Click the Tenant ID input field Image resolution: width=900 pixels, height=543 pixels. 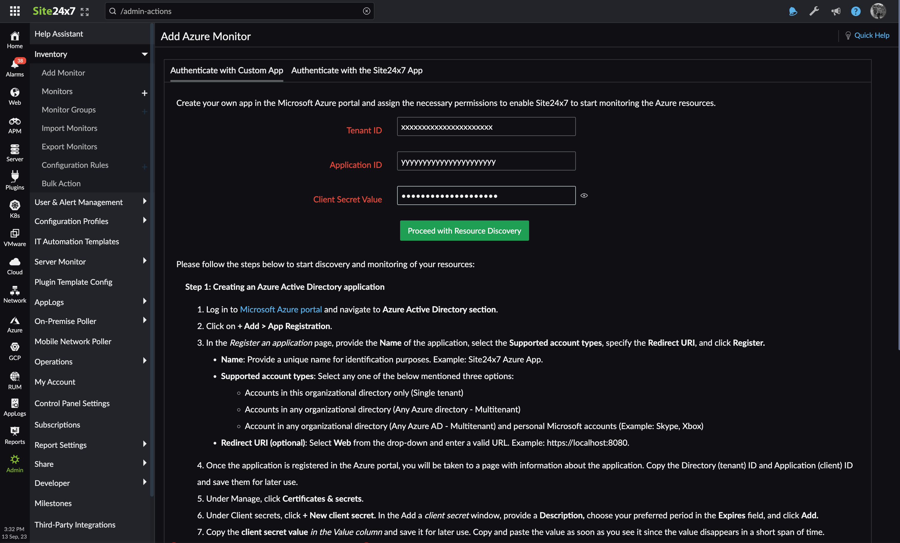[486, 126]
